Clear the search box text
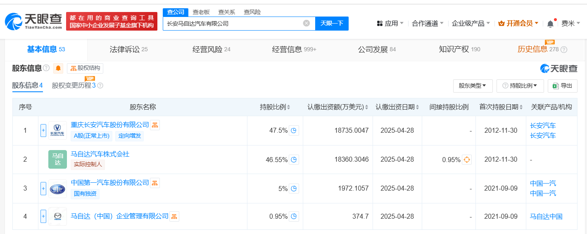 (x=306, y=23)
